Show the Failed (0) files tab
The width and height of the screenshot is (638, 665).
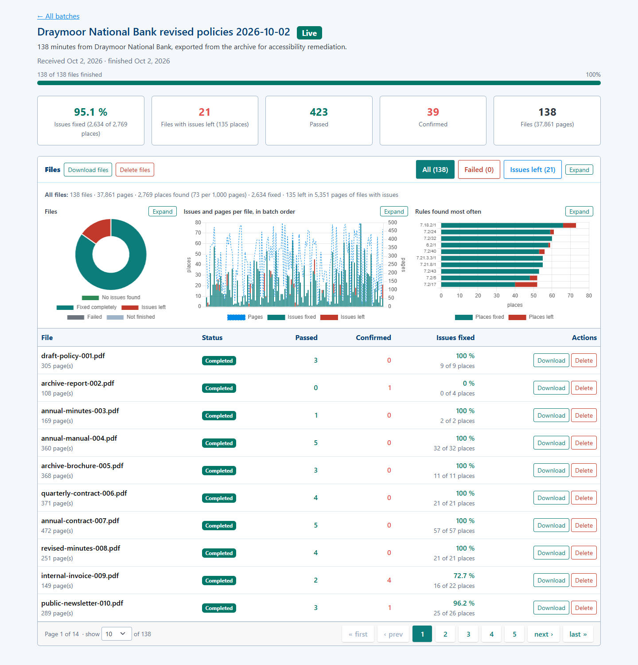[479, 169]
